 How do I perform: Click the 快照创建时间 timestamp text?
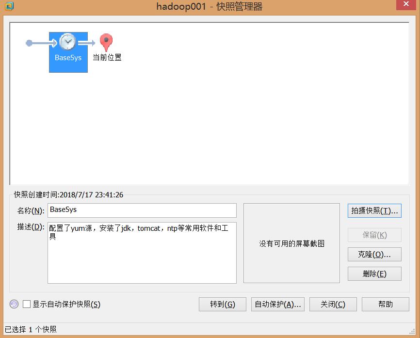pos(68,195)
